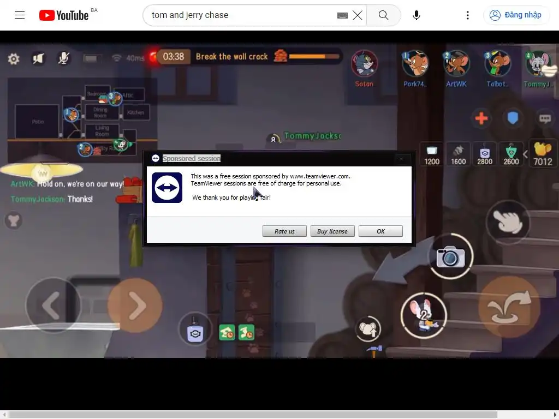The height and width of the screenshot is (419, 559).
Task: Tap the orange jump arrow button
Action: (509, 307)
